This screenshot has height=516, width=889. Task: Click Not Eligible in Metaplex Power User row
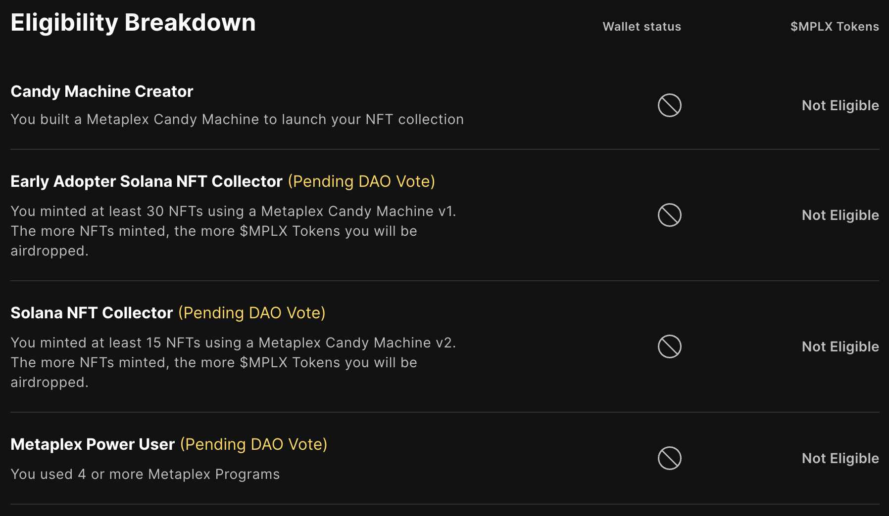pos(840,458)
